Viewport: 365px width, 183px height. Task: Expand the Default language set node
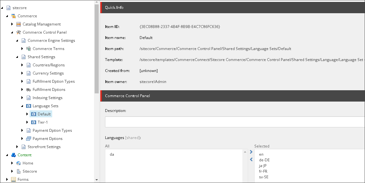tap(27, 114)
